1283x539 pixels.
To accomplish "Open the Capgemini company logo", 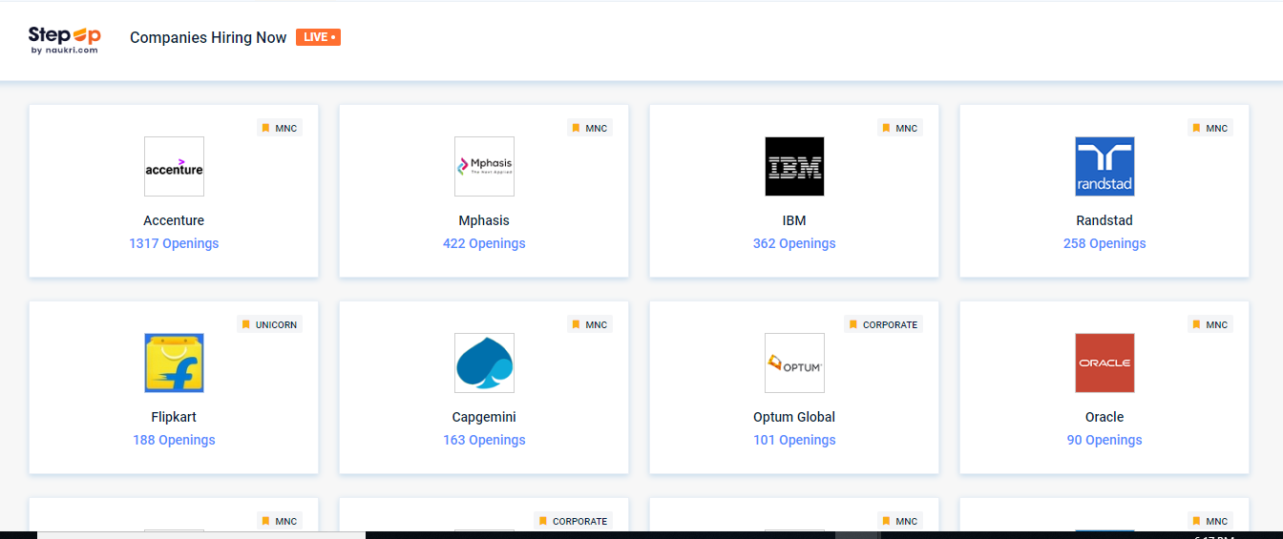I will coord(484,363).
